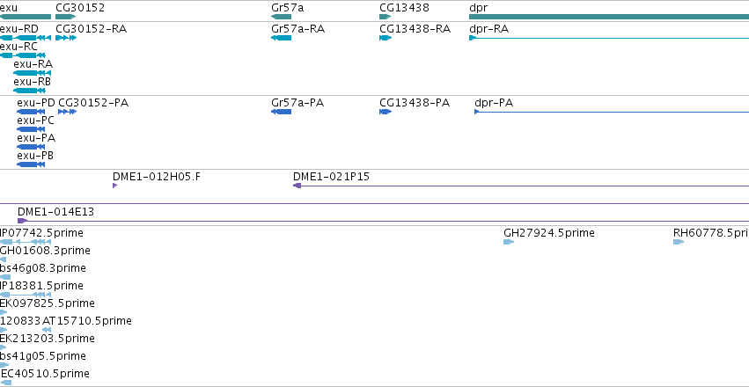Open the EC40510.5prime EST label
Viewport: 749px width, 387px height.
44,374
